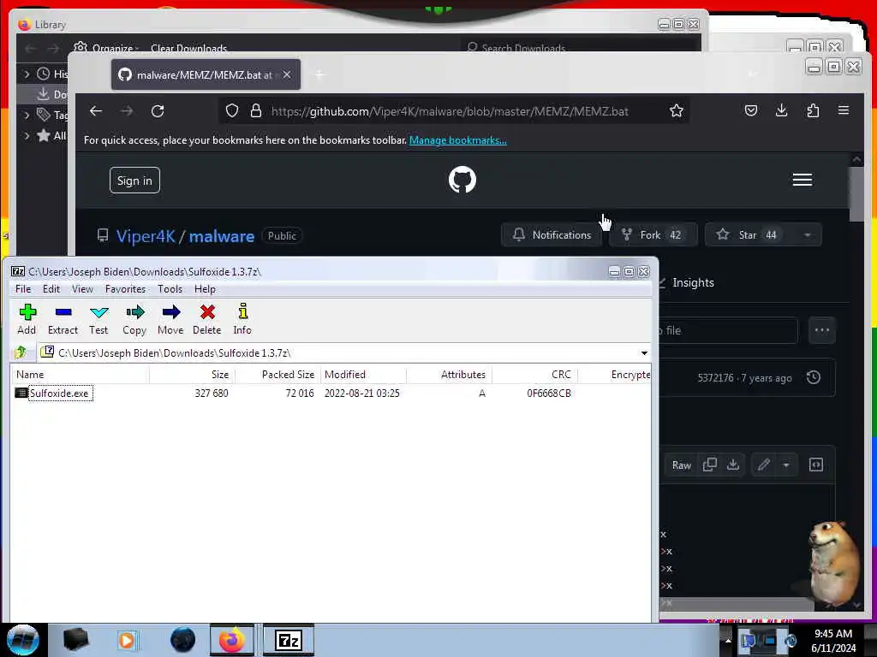Click the GitHub Sign in button
Viewport: 877px width, 657px height.
coord(134,181)
